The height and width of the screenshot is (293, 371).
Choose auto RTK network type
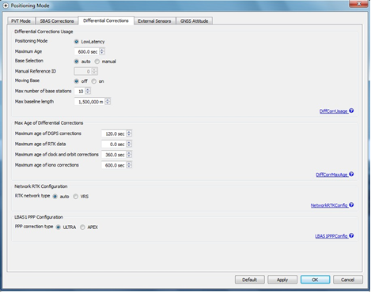(x=55, y=197)
